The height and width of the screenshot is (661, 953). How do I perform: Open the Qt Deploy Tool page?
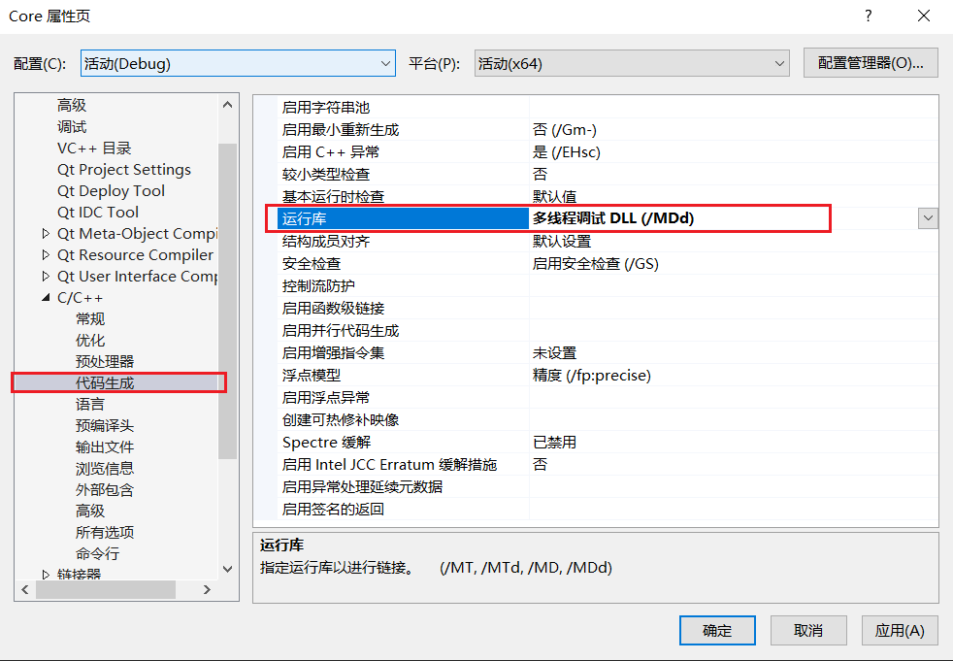pyautogui.click(x=111, y=190)
